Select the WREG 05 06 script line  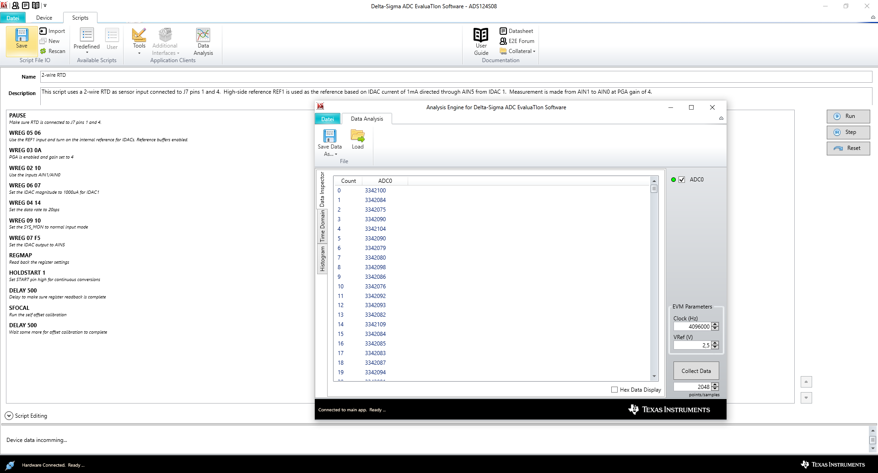coord(25,133)
